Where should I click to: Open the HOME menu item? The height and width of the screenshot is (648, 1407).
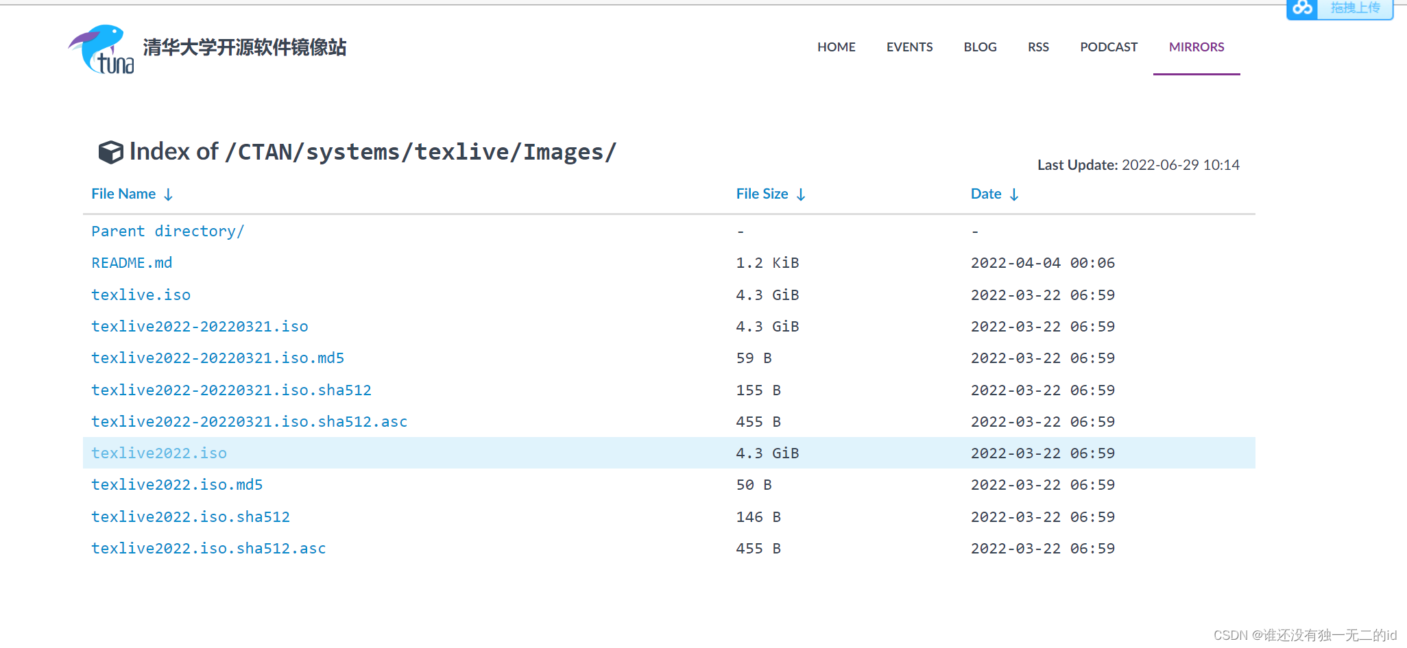(x=836, y=47)
